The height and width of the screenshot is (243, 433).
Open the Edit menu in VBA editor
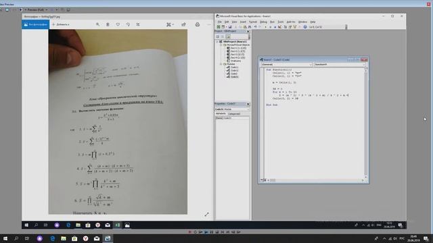(x=227, y=22)
